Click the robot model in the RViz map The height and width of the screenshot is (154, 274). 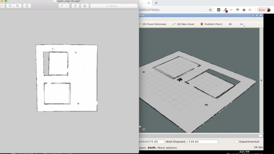[180, 79]
